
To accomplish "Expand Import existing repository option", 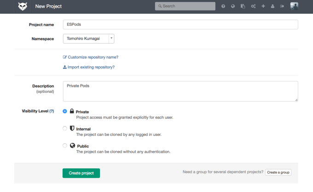I will pyautogui.click(x=89, y=67).
